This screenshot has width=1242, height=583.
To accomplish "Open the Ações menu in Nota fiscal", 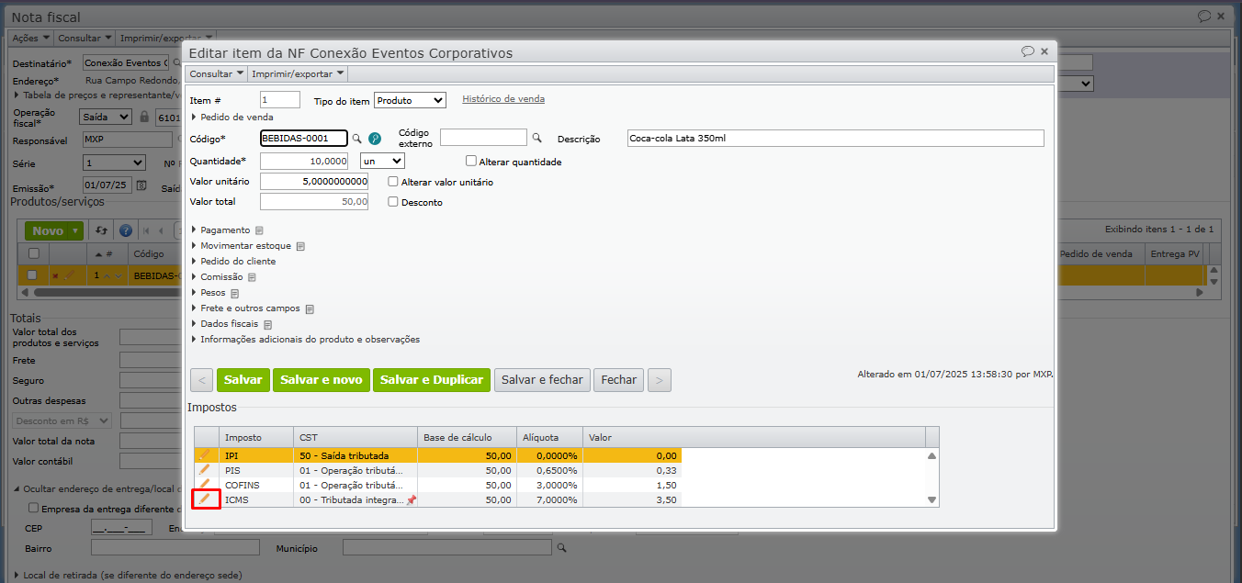I will 30,39.
